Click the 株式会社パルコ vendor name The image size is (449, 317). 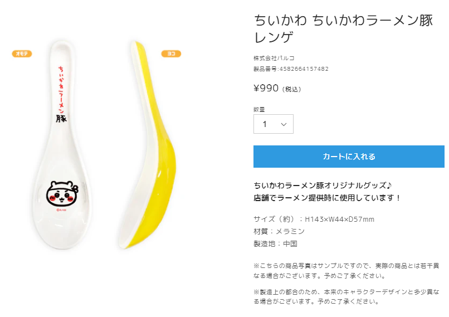pyautogui.click(x=274, y=58)
